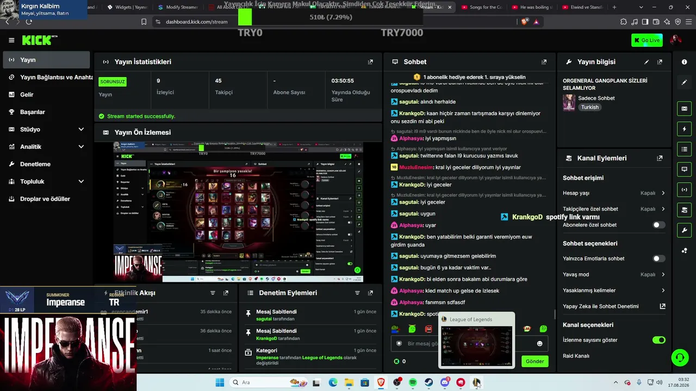
Task: Expand the Analitik sidebar section
Action: coord(81,147)
